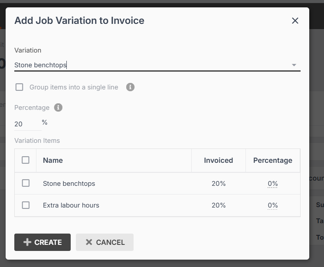Screen dimensions: 324x267
Task: Click the X icon on Cancel button
Action: click(x=89, y=242)
